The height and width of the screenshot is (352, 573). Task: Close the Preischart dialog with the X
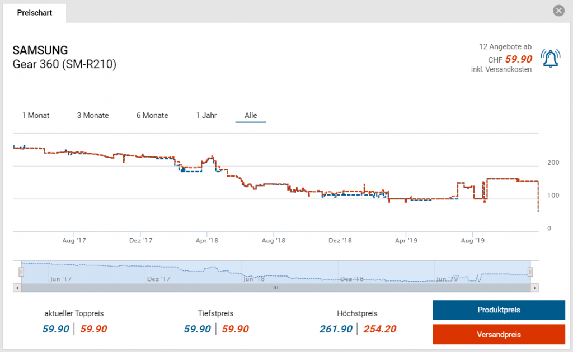558,11
